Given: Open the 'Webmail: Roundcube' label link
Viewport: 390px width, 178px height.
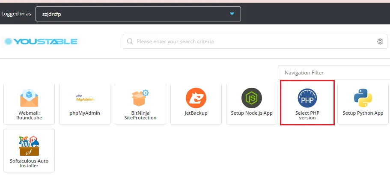Looking at the screenshot, I should pyautogui.click(x=29, y=116).
